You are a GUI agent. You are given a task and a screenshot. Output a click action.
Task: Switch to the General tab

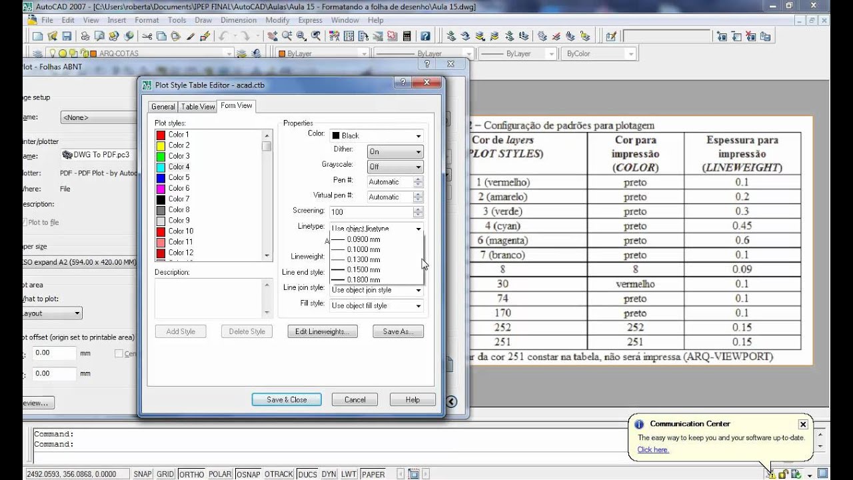pyautogui.click(x=163, y=107)
